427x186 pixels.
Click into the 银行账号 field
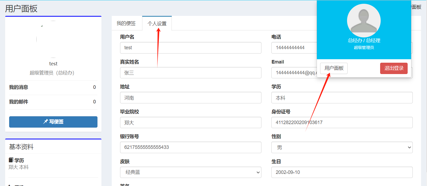pos(191,147)
